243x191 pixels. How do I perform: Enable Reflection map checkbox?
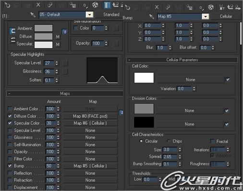tap(10, 173)
